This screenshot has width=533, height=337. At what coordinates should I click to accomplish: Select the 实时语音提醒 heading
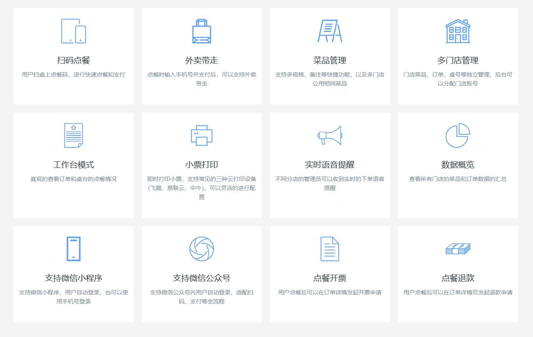(330, 165)
